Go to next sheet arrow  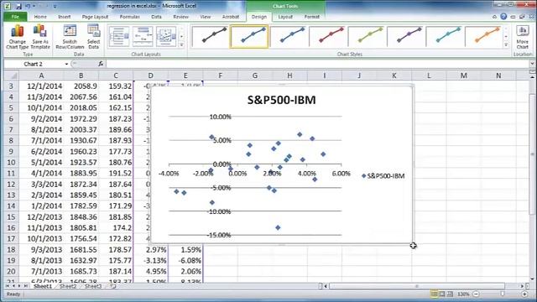[19, 286]
